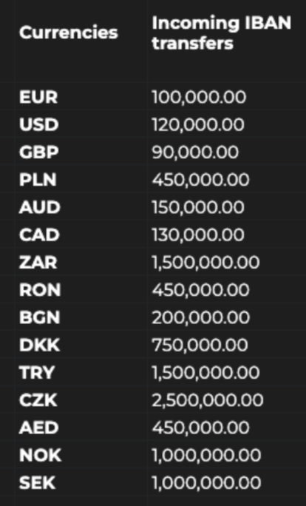Click the GBP currency label
The height and width of the screenshot is (506, 306).
(38, 152)
